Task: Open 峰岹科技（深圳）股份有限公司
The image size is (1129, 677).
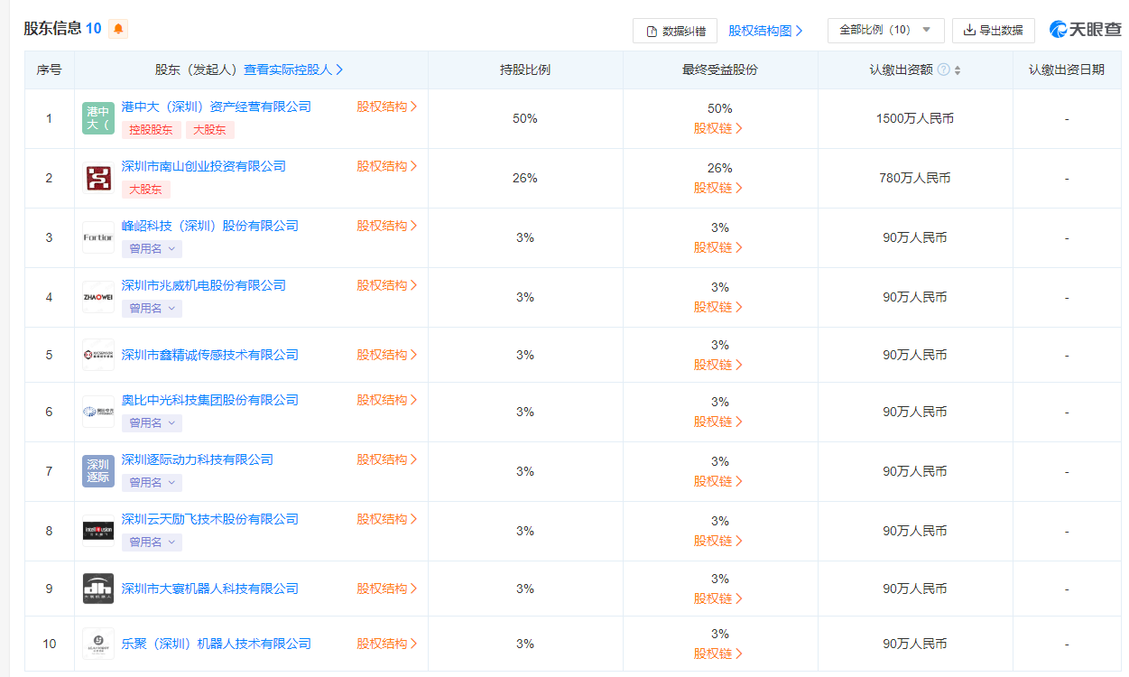Action: [x=210, y=226]
